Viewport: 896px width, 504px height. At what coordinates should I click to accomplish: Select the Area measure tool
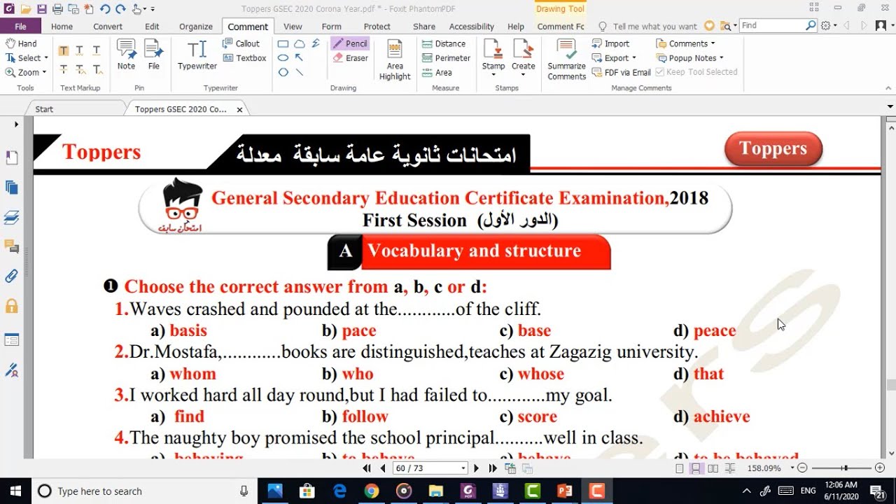coord(437,72)
